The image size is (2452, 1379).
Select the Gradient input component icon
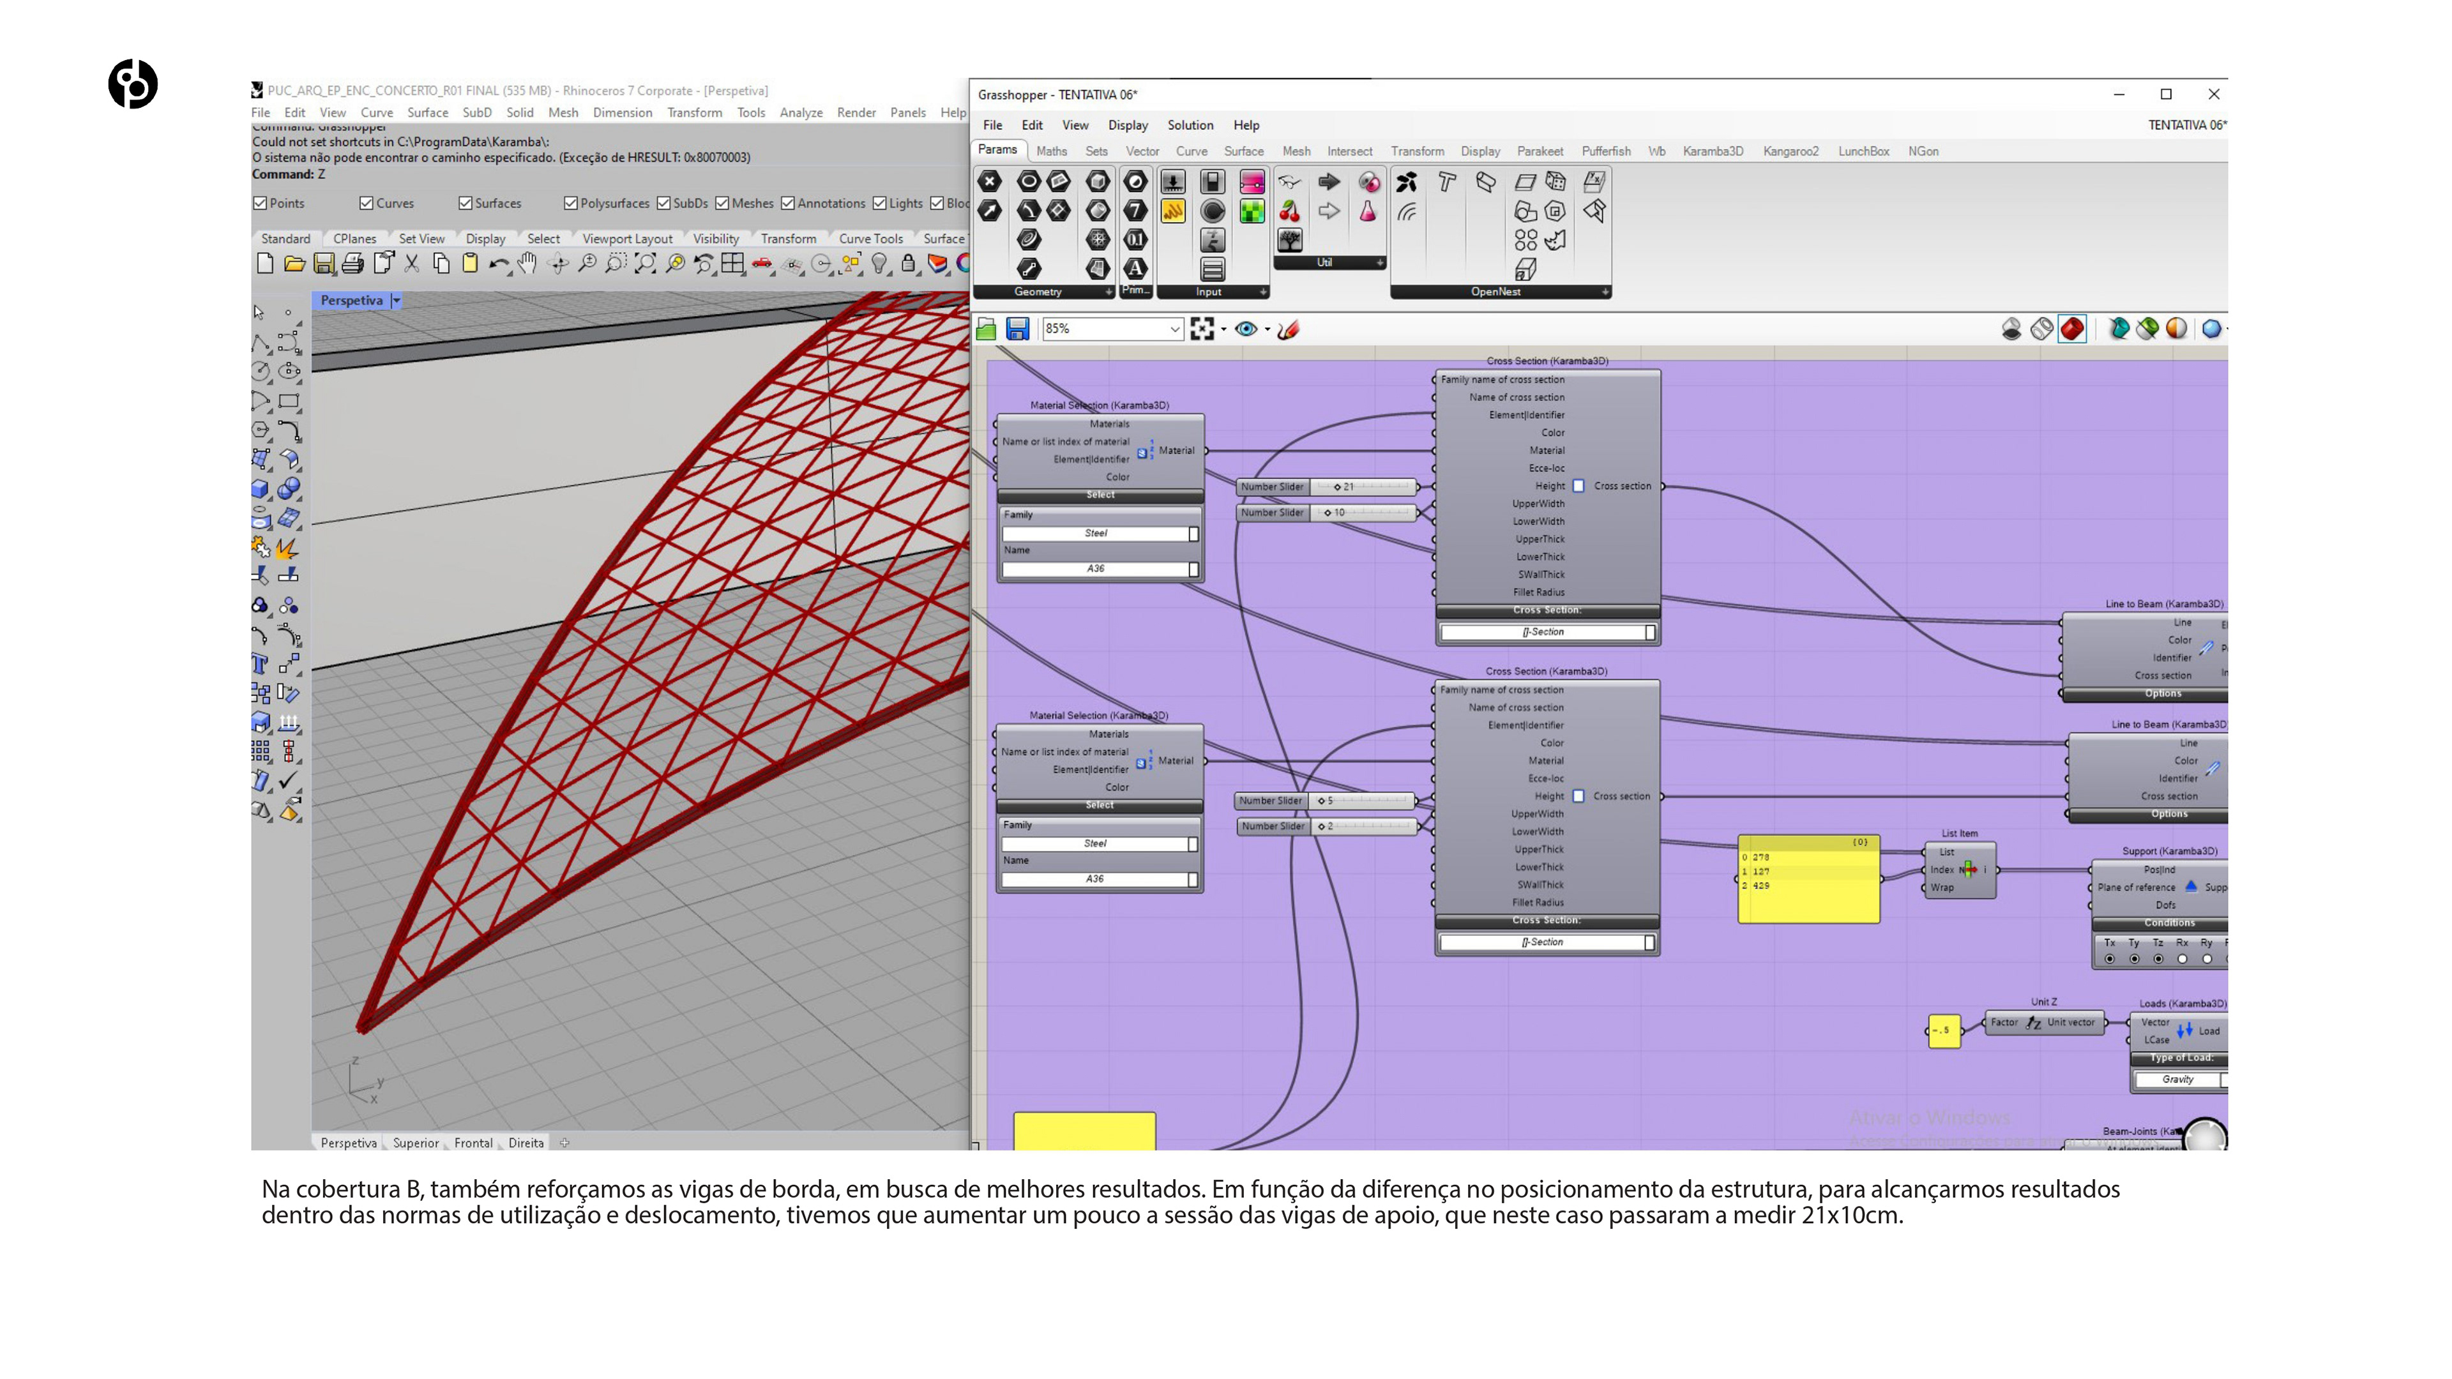pyautogui.click(x=1252, y=182)
